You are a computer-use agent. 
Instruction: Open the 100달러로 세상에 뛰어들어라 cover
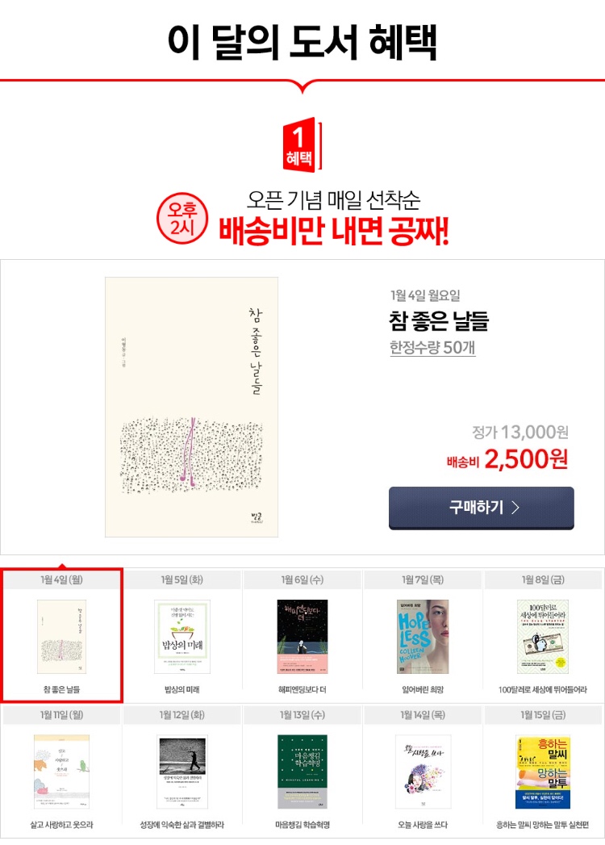(543, 637)
